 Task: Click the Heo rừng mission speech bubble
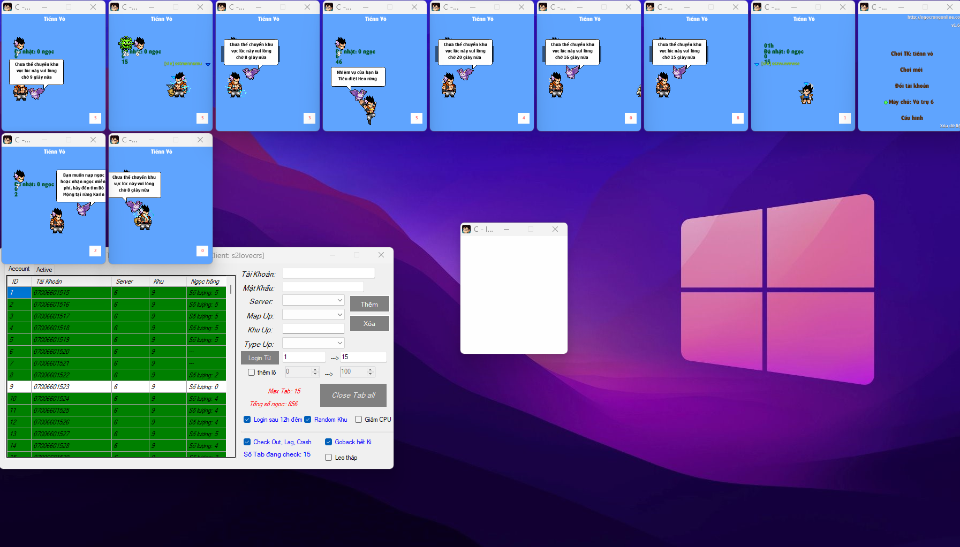(x=358, y=76)
